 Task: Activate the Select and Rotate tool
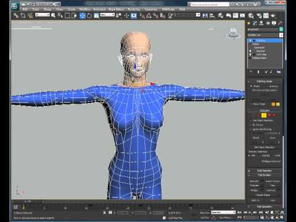(89, 15)
